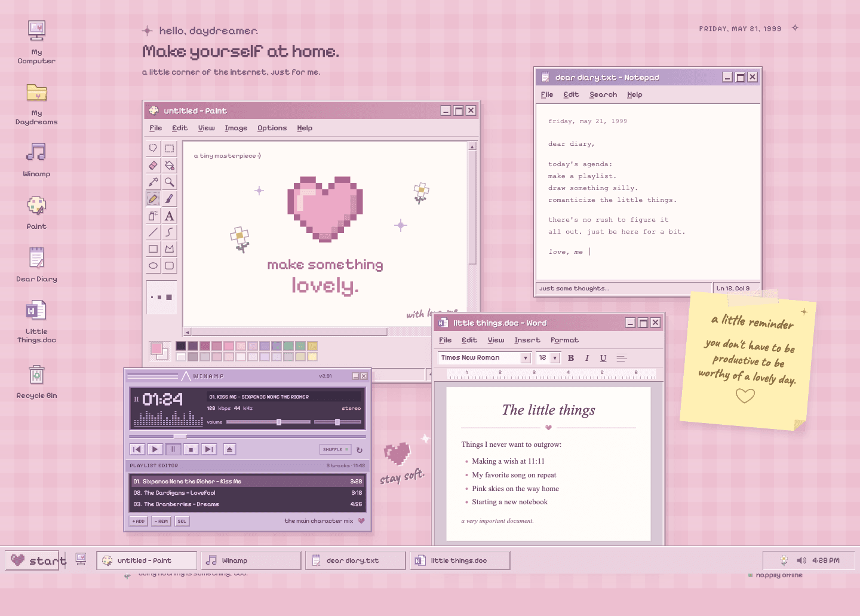Select the Rounded Rectangle tool in Paint
This screenshot has height=616, width=860.
(x=170, y=265)
